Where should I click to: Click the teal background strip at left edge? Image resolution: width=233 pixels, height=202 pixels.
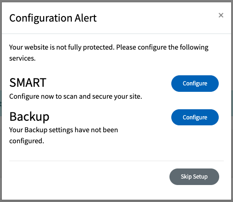tap(1, 103)
